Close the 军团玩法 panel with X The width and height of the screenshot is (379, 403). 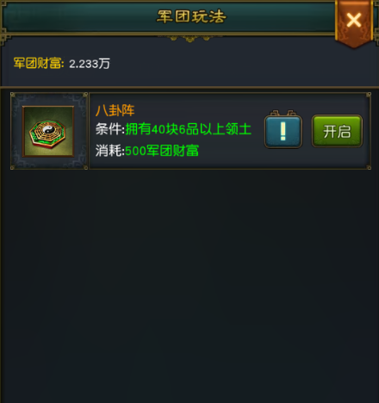point(354,21)
